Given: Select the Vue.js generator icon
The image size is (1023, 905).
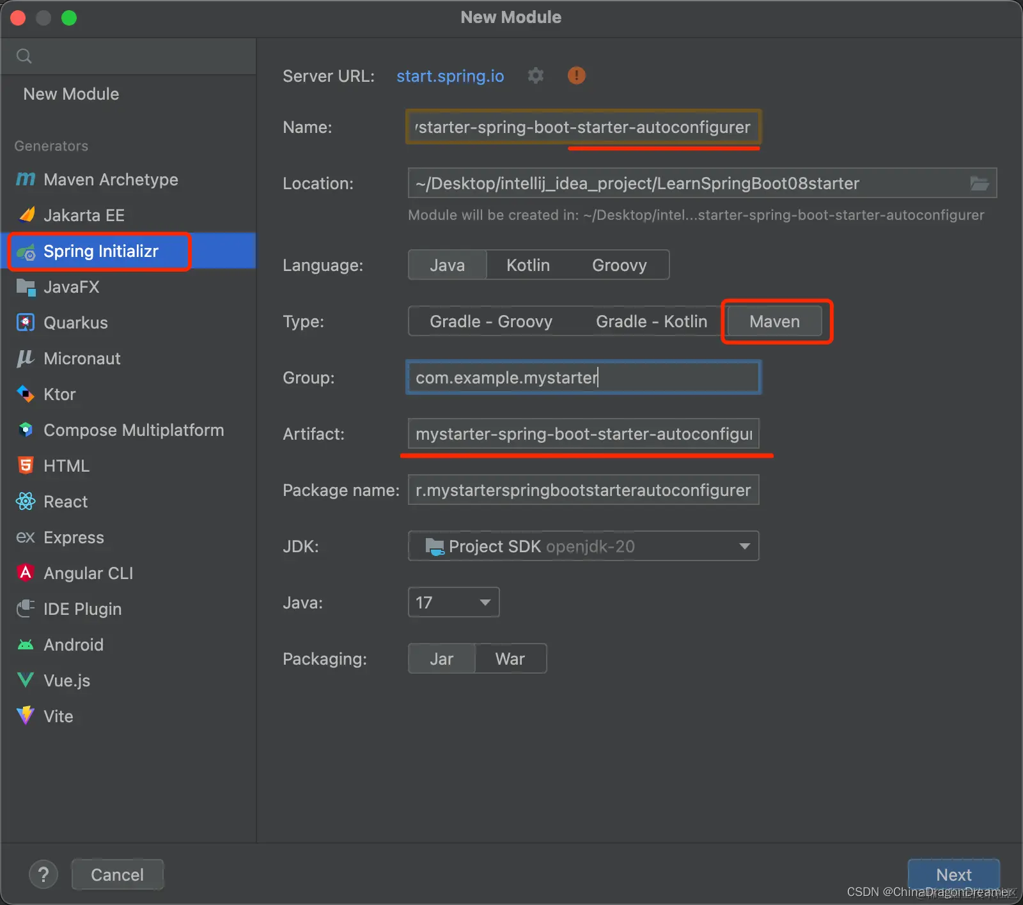Looking at the screenshot, I should point(26,680).
